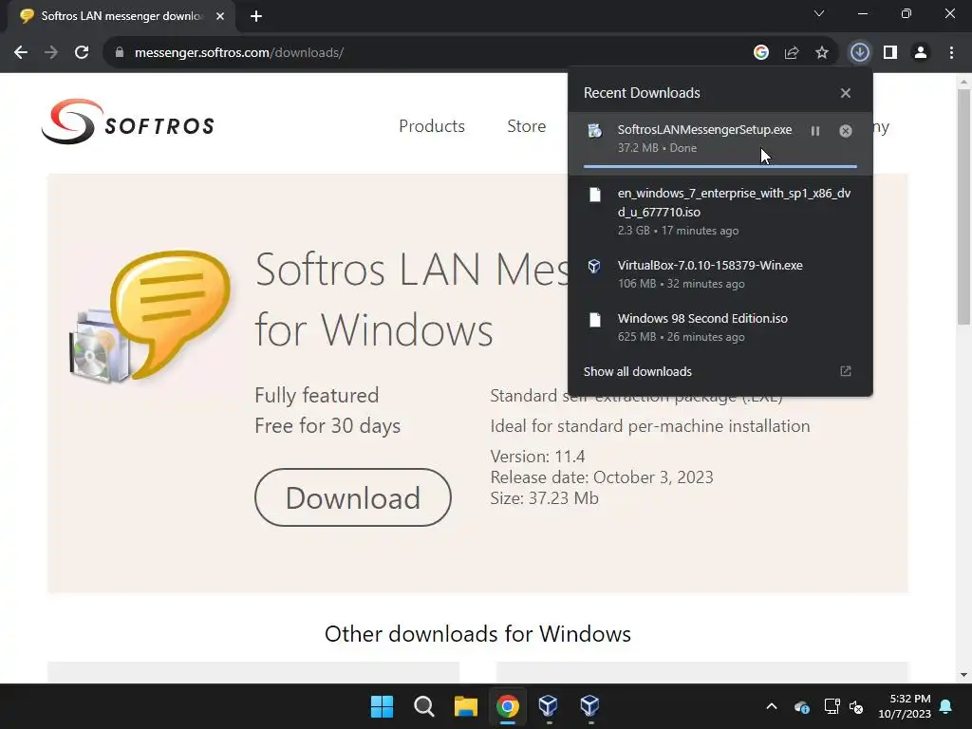Open the clock showing 5:32 PM
This screenshot has width=972, height=729.
coord(905,706)
